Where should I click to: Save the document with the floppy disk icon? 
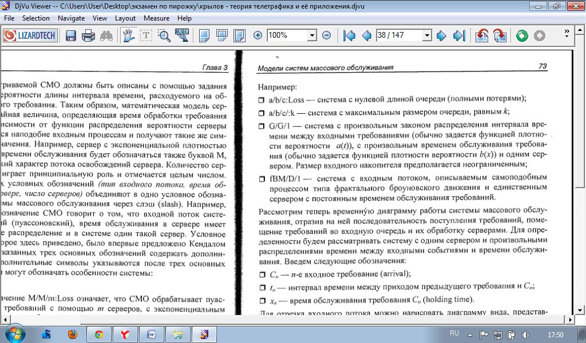(x=70, y=36)
